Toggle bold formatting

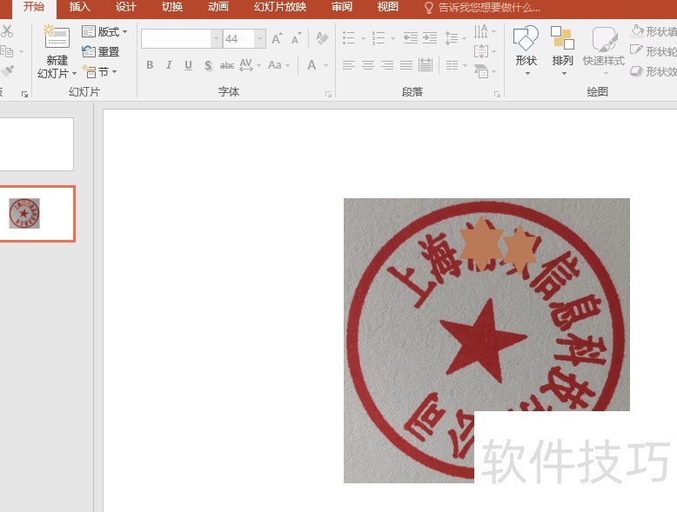click(x=150, y=65)
